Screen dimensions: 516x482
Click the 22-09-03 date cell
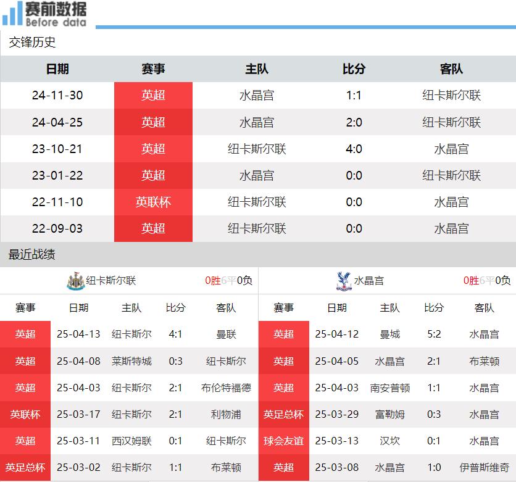click(57, 229)
